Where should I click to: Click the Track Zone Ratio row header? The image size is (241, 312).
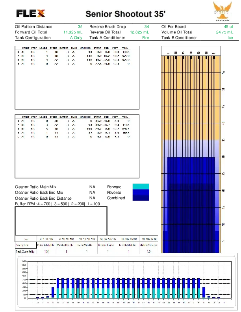(25, 251)
